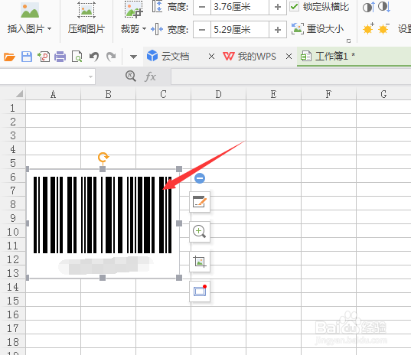Click the height field showing 3.76厘米
The width and height of the screenshot is (411, 355).
click(240, 7)
